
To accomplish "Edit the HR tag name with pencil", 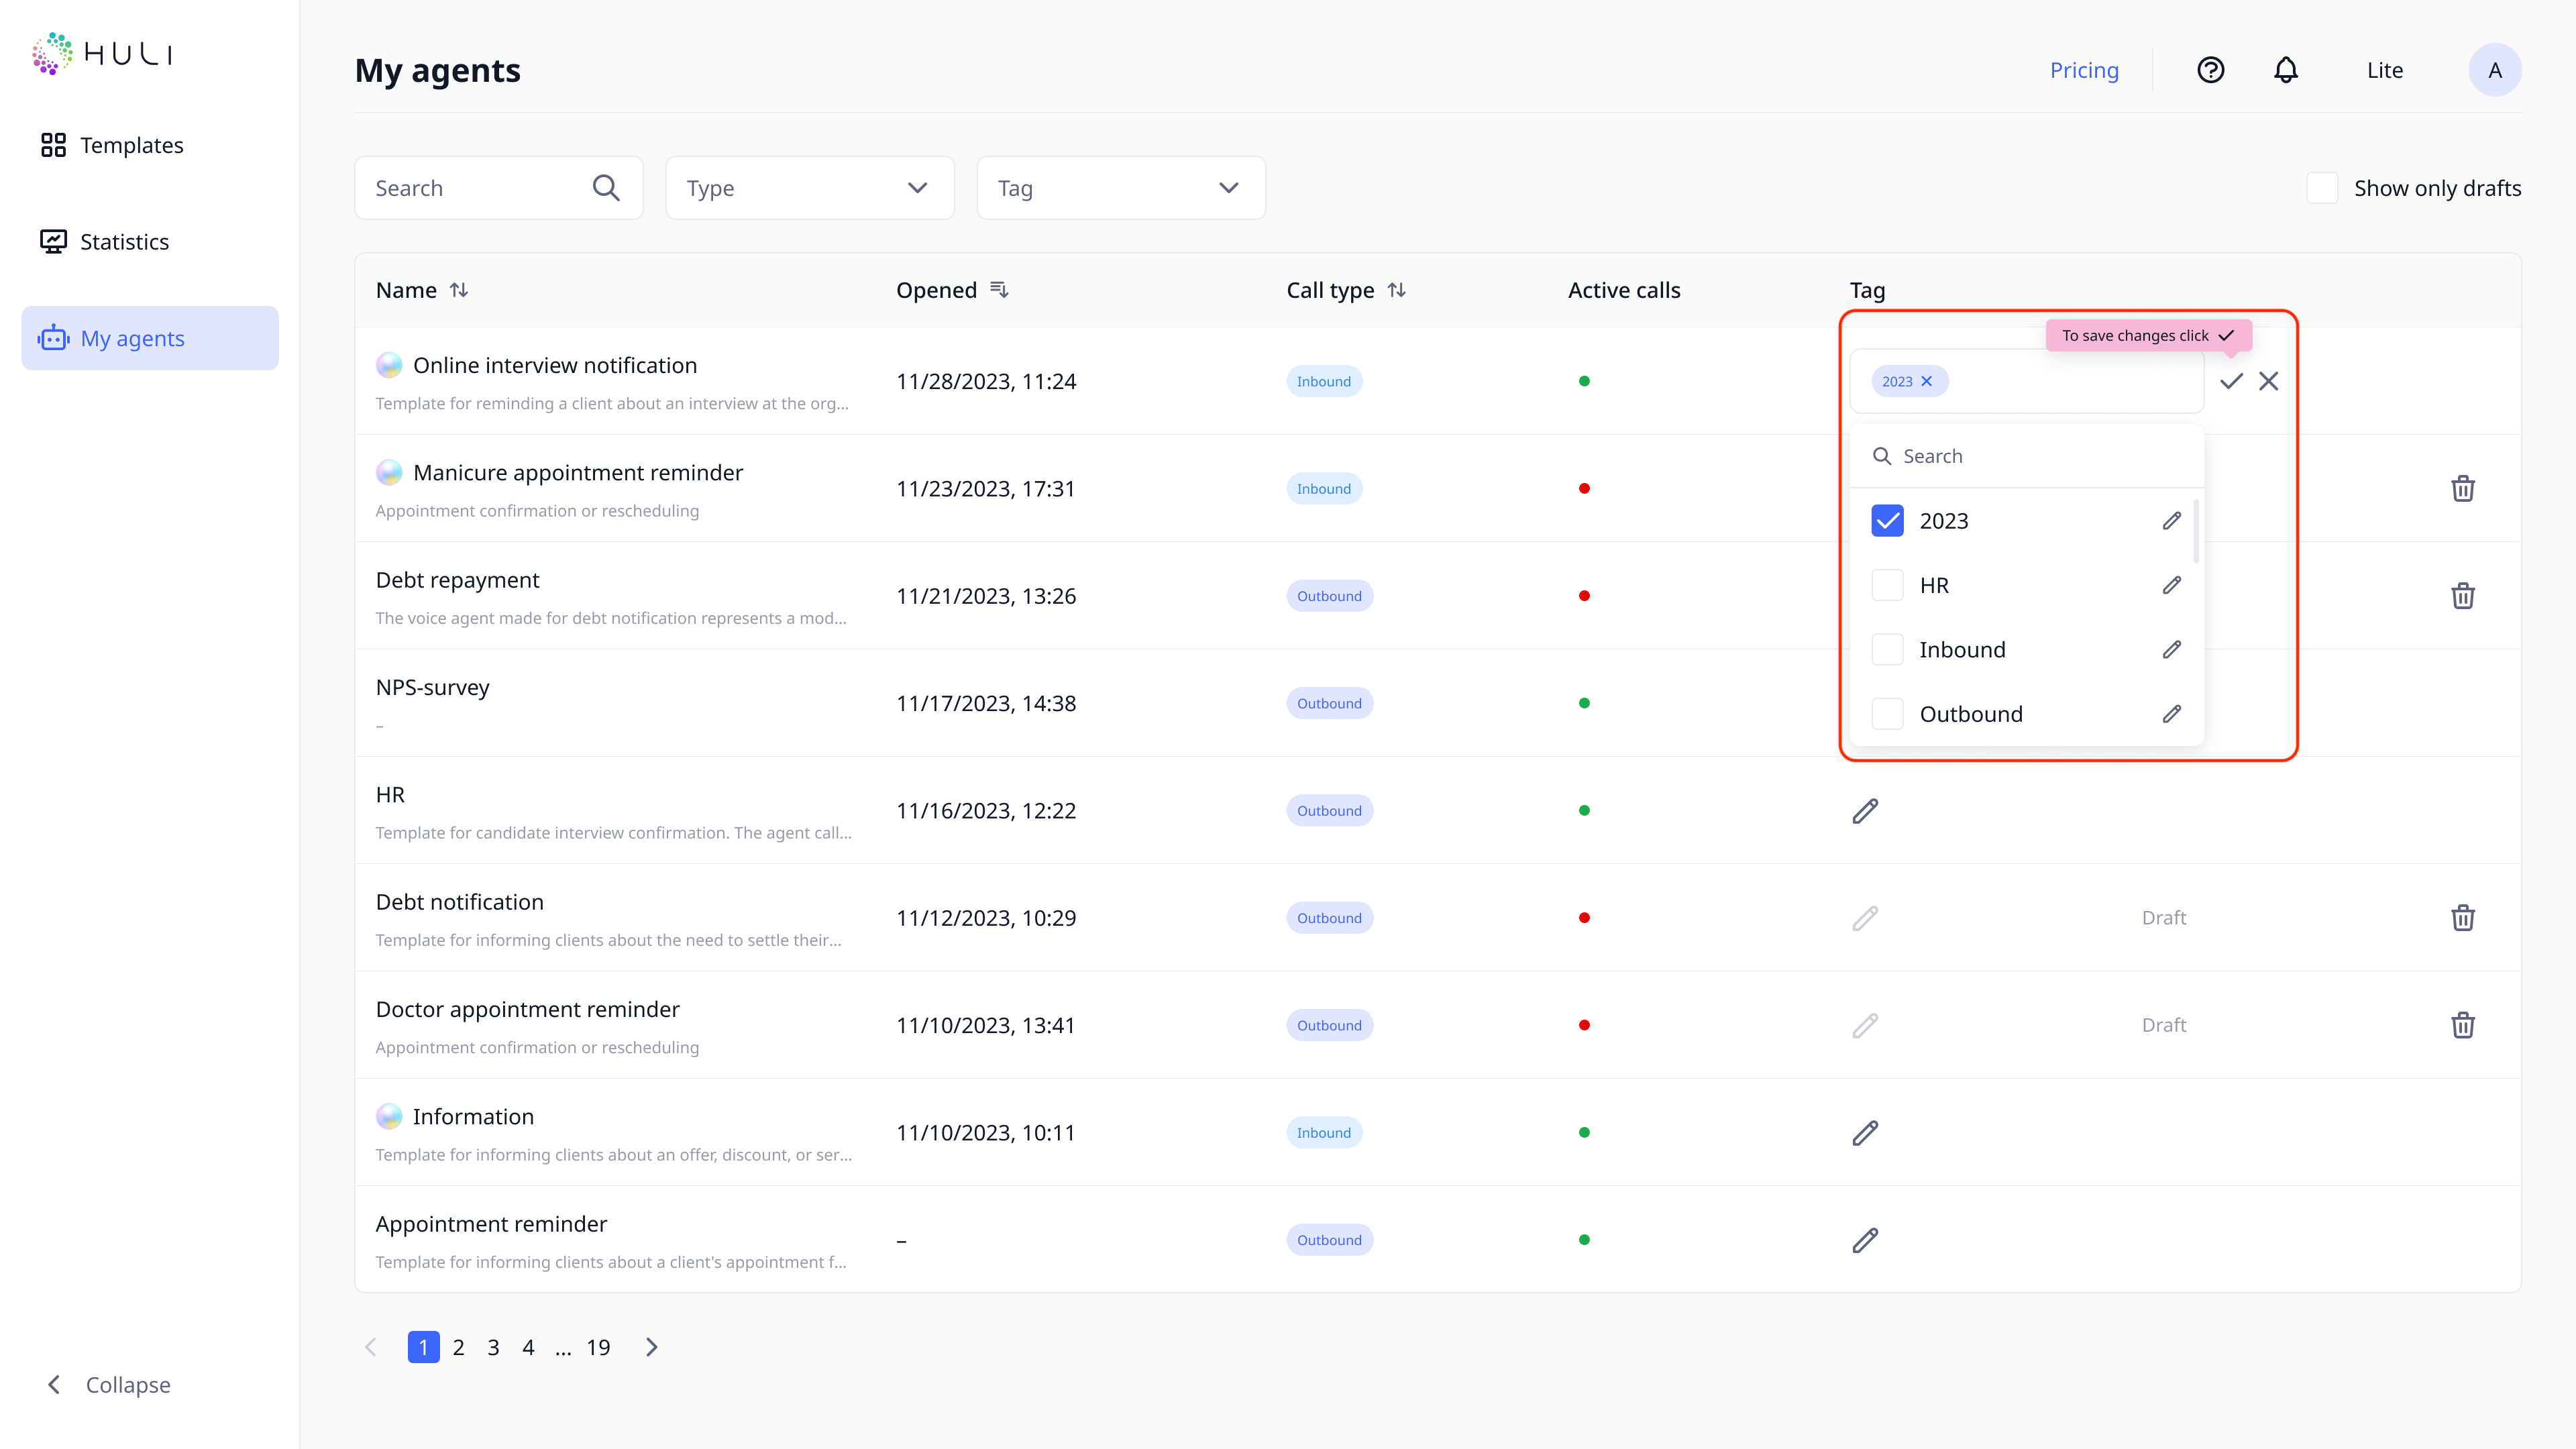I will tap(2171, 585).
